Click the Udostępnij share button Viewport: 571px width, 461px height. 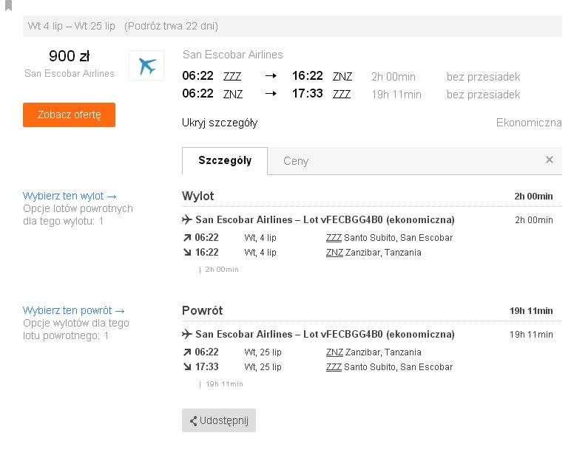click(x=219, y=420)
